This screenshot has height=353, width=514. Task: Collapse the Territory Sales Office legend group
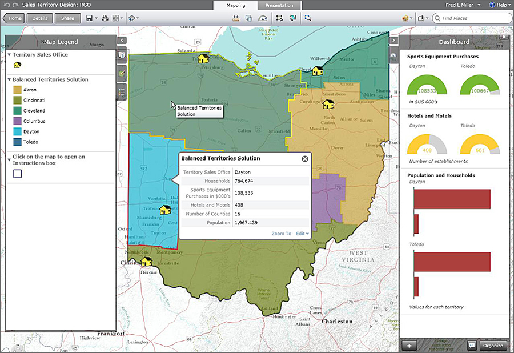pos(9,55)
